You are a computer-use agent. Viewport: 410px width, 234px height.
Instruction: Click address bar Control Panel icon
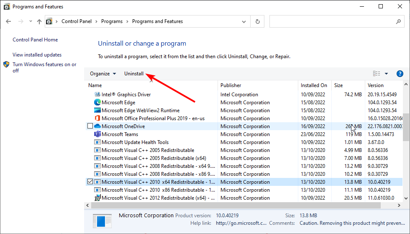[x=49, y=21]
